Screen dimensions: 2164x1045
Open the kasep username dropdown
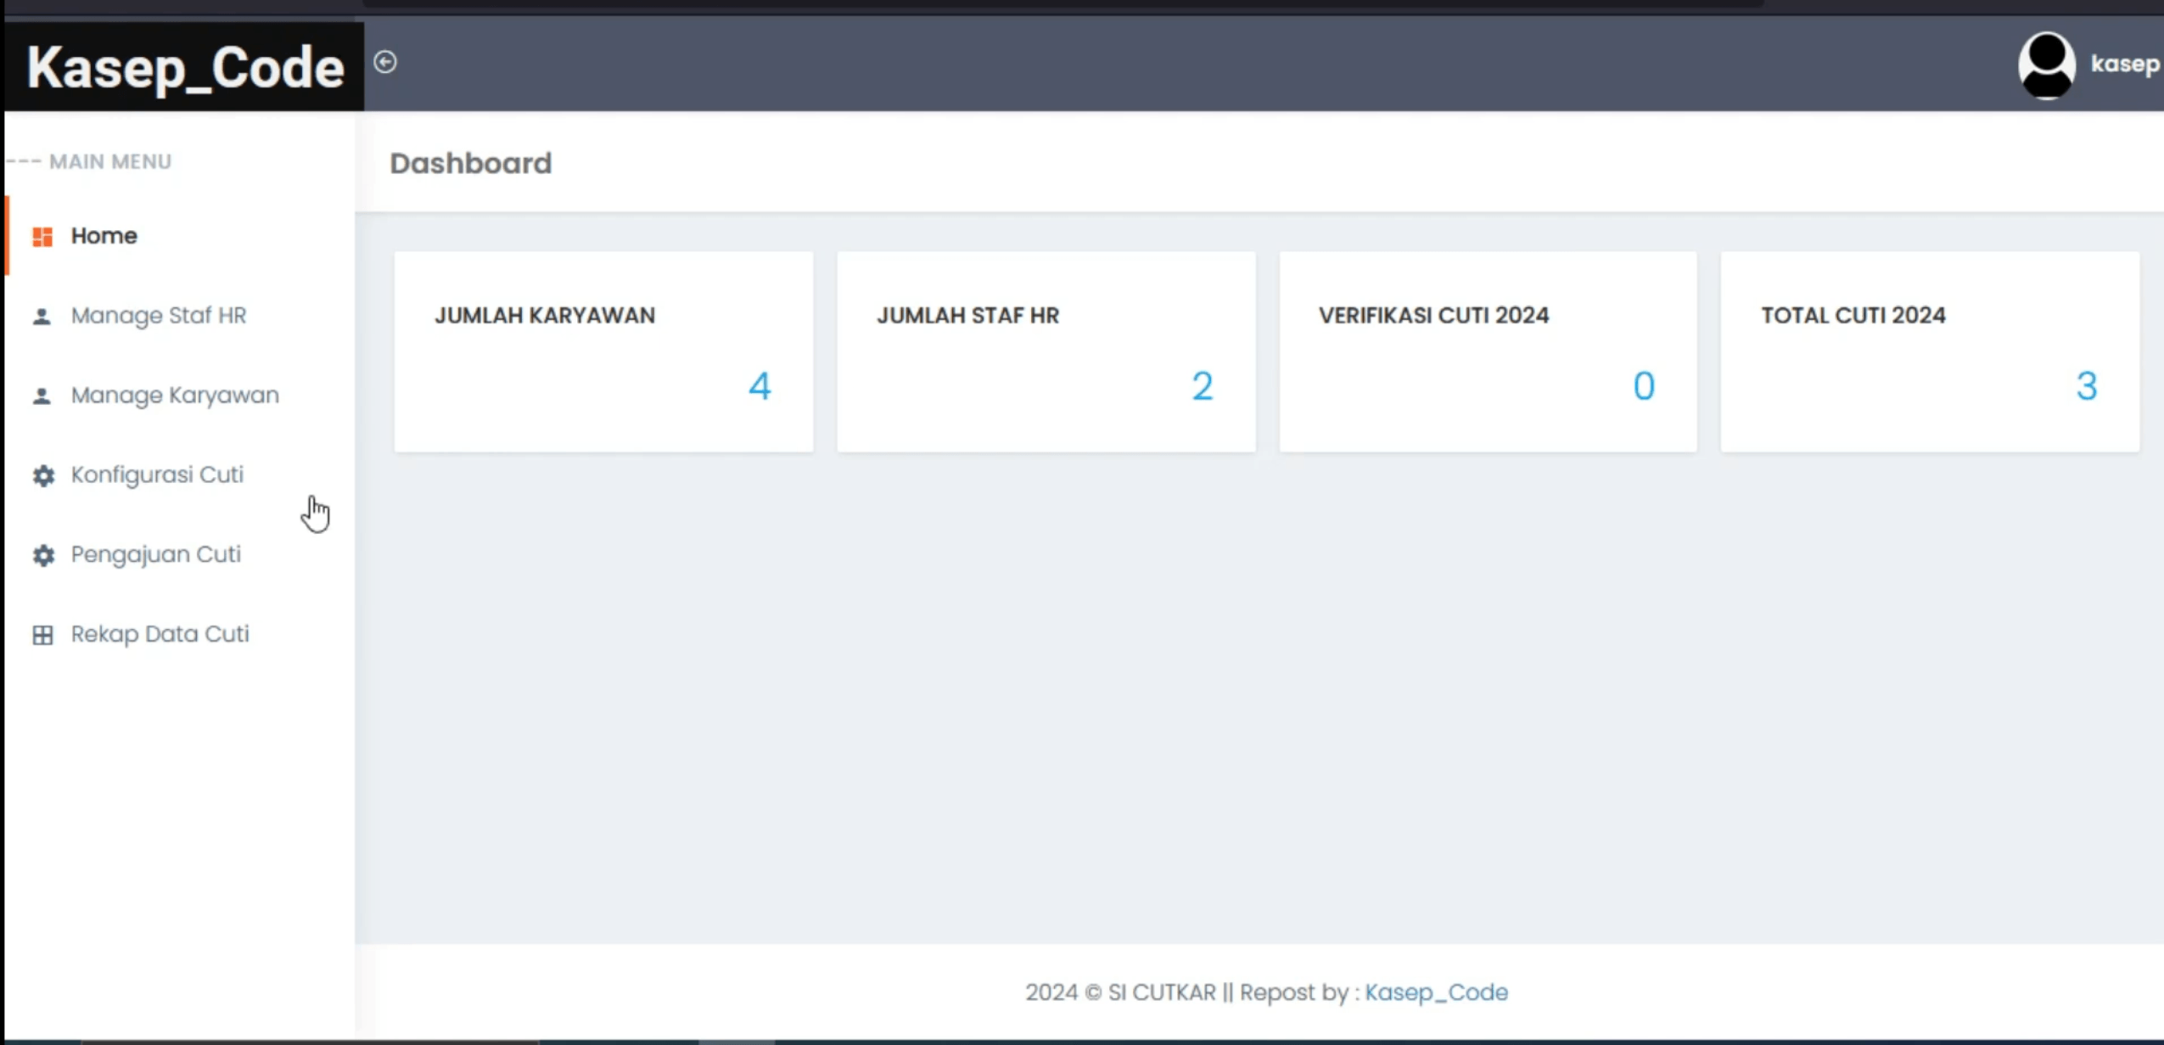(x=2125, y=64)
